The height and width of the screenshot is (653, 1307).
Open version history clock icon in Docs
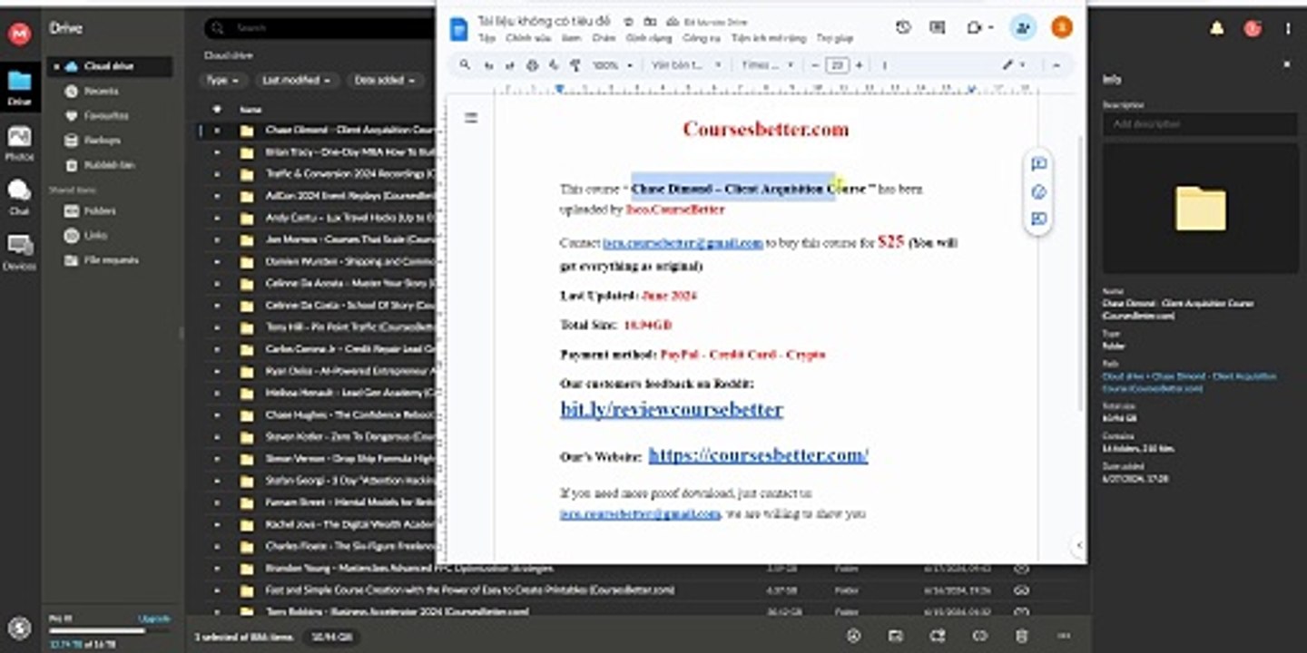[x=902, y=28]
